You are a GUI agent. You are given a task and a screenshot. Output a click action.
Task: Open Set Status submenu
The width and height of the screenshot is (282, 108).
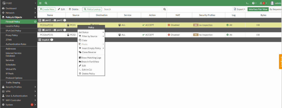tap(91, 32)
